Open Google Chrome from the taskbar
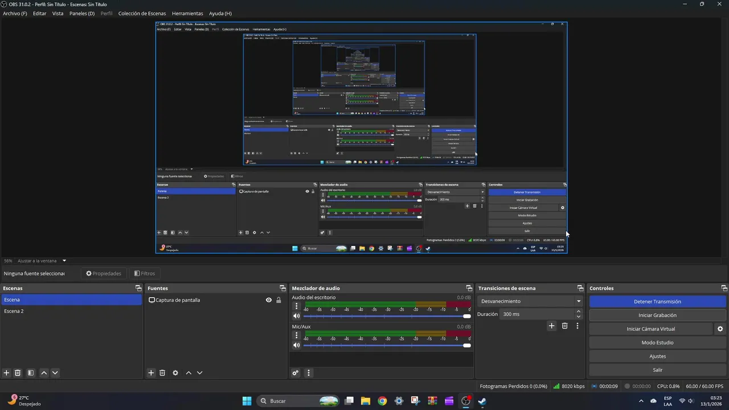Viewport: 729px width, 410px height. coord(382,401)
